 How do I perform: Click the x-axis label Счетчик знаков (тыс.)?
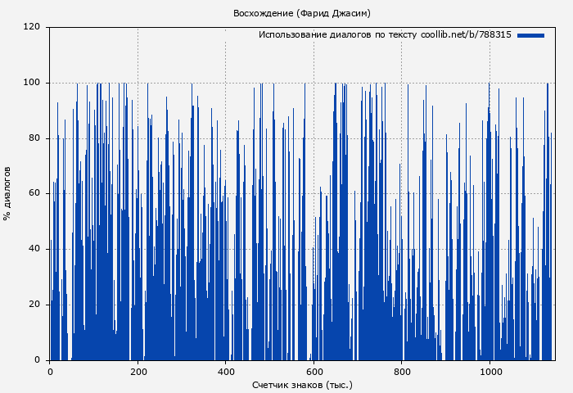point(302,384)
